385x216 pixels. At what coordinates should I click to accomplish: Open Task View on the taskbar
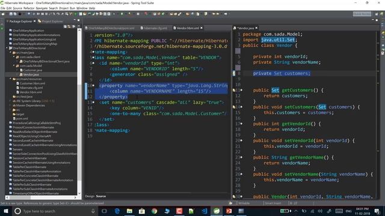click(104, 211)
